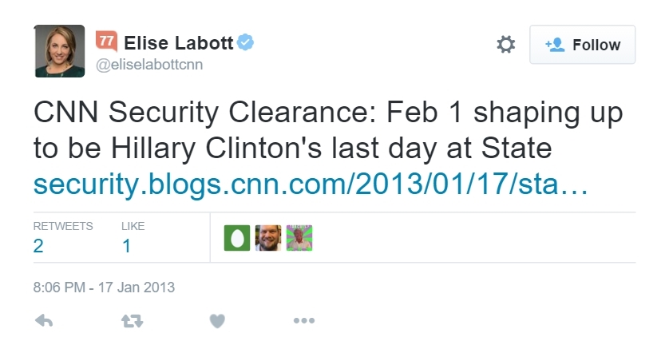Follow Elise Labott

coord(582,45)
